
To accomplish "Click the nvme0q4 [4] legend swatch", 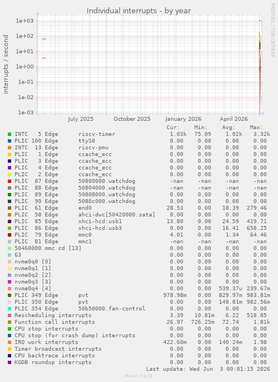I will [10, 289].
